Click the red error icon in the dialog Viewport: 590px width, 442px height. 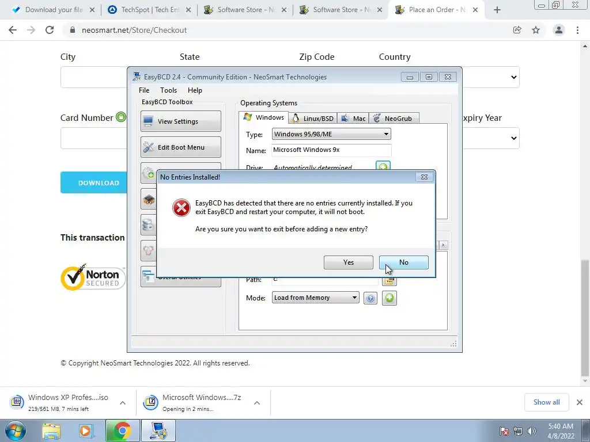point(181,208)
